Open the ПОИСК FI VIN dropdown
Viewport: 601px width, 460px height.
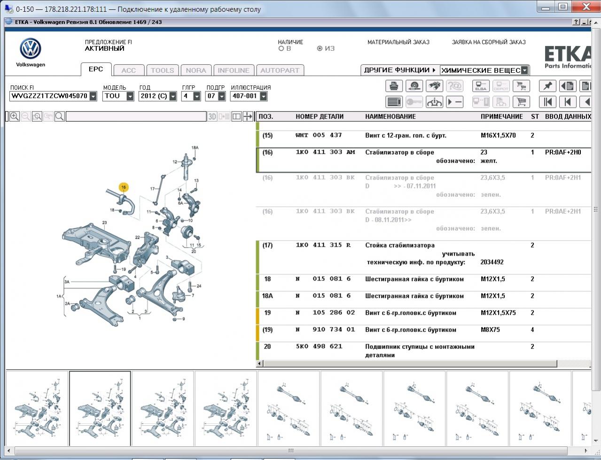pyautogui.click(x=93, y=96)
